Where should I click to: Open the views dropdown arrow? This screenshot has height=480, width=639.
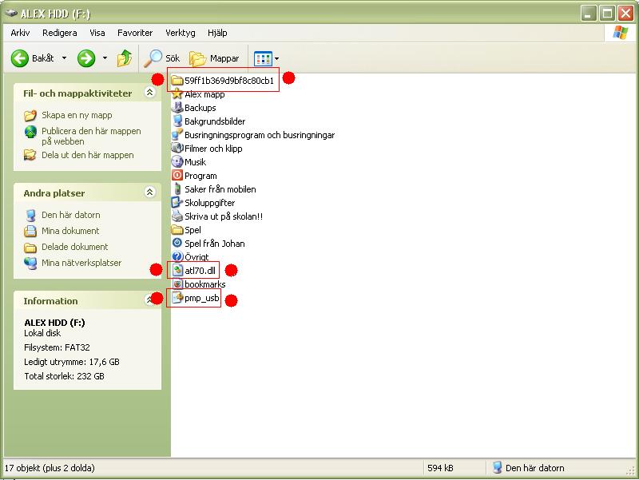tap(277, 58)
